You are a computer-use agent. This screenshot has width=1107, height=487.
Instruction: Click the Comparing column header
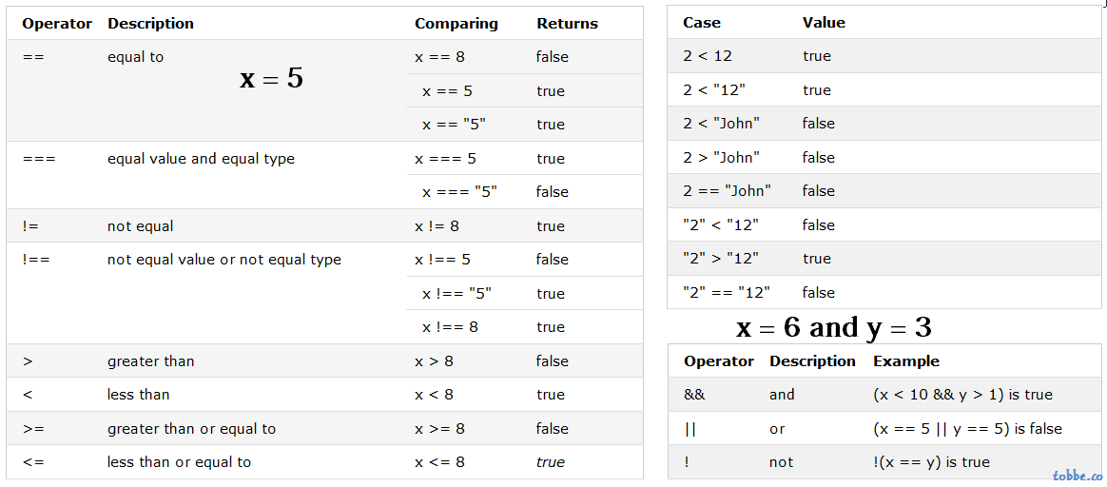[456, 23]
